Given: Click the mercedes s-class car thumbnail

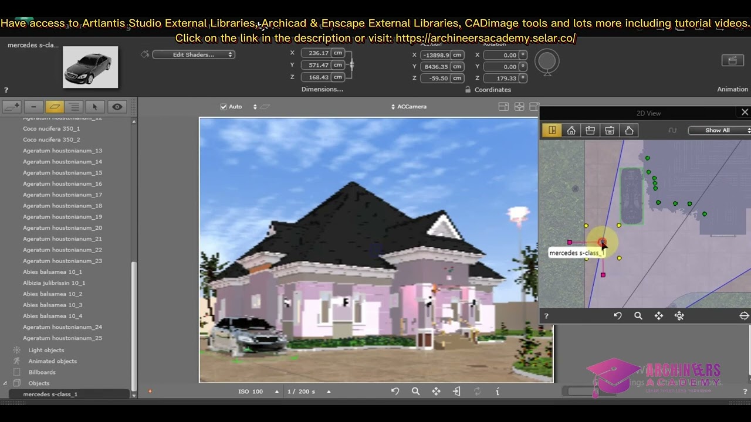Looking at the screenshot, I should click(x=90, y=67).
